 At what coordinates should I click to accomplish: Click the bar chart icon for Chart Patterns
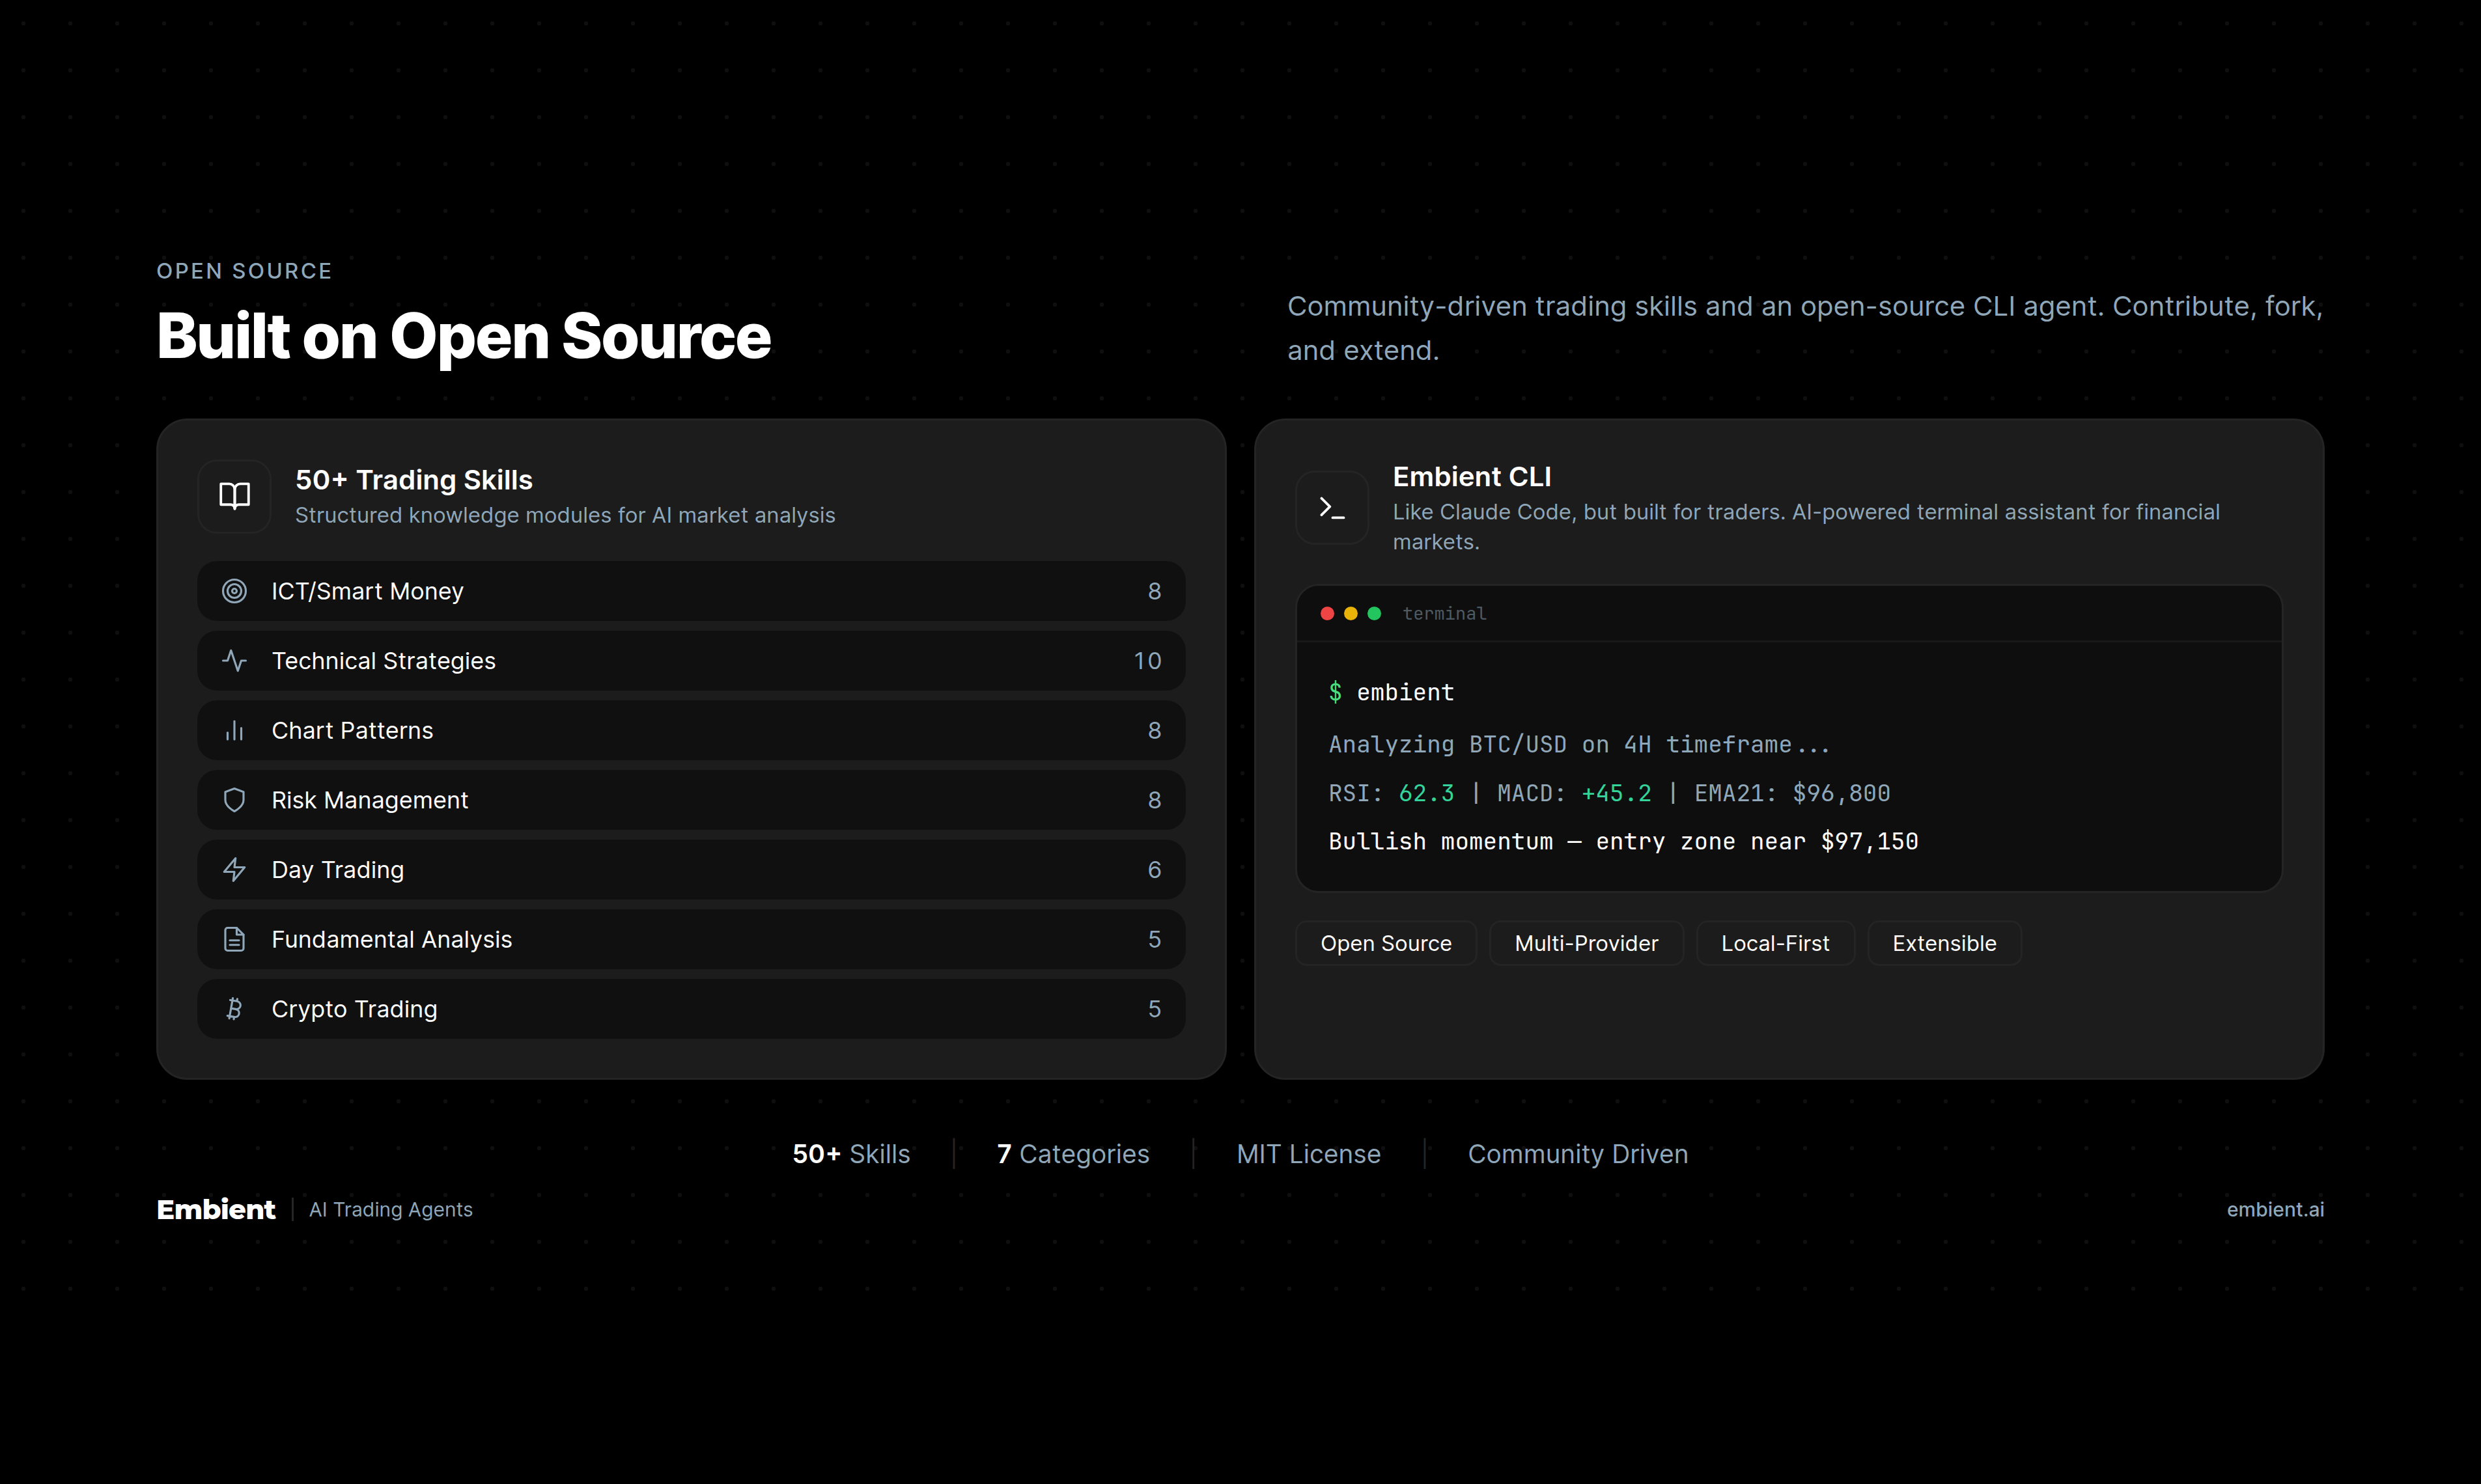click(234, 731)
